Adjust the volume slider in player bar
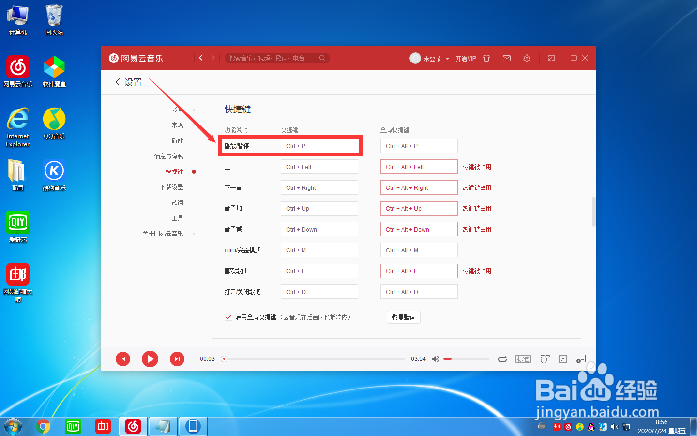The height and width of the screenshot is (436, 697). pyautogui.click(x=466, y=359)
